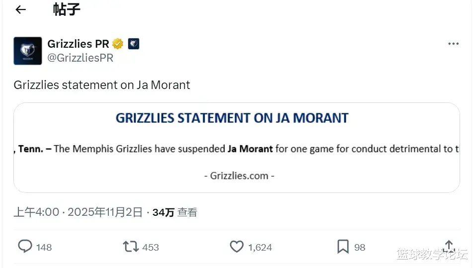The height and width of the screenshot is (268, 474).
Task: Click the reply speech bubble icon
Action: click(x=25, y=247)
